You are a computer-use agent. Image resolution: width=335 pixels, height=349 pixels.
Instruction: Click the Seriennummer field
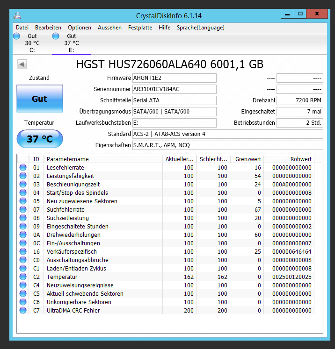(175, 89)
